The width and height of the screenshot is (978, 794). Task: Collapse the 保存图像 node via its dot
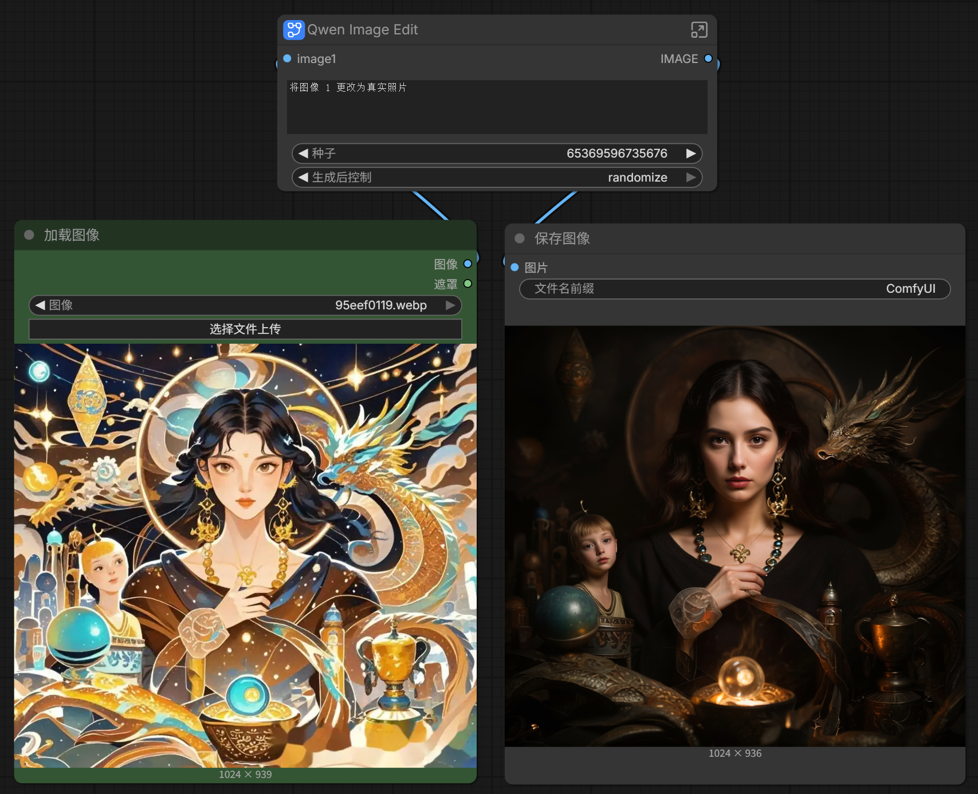click(x=520, y=238)
